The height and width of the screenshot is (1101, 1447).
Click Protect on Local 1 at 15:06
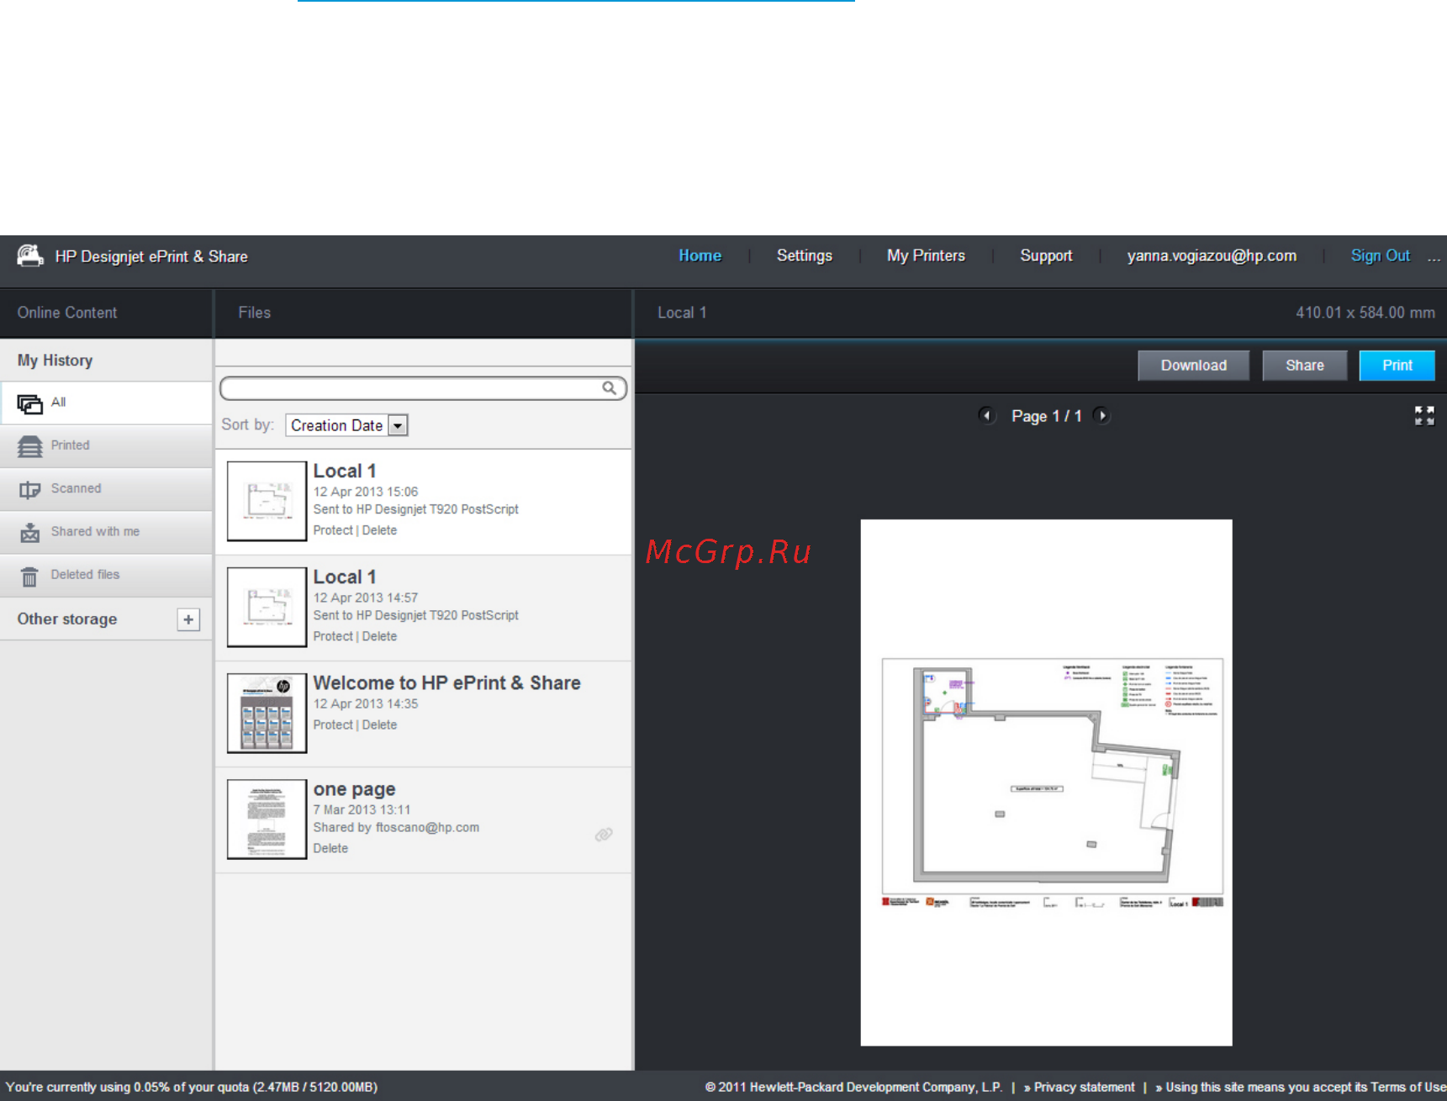333,530
